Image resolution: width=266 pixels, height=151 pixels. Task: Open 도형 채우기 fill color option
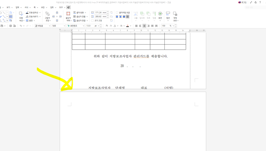point(33,17)
